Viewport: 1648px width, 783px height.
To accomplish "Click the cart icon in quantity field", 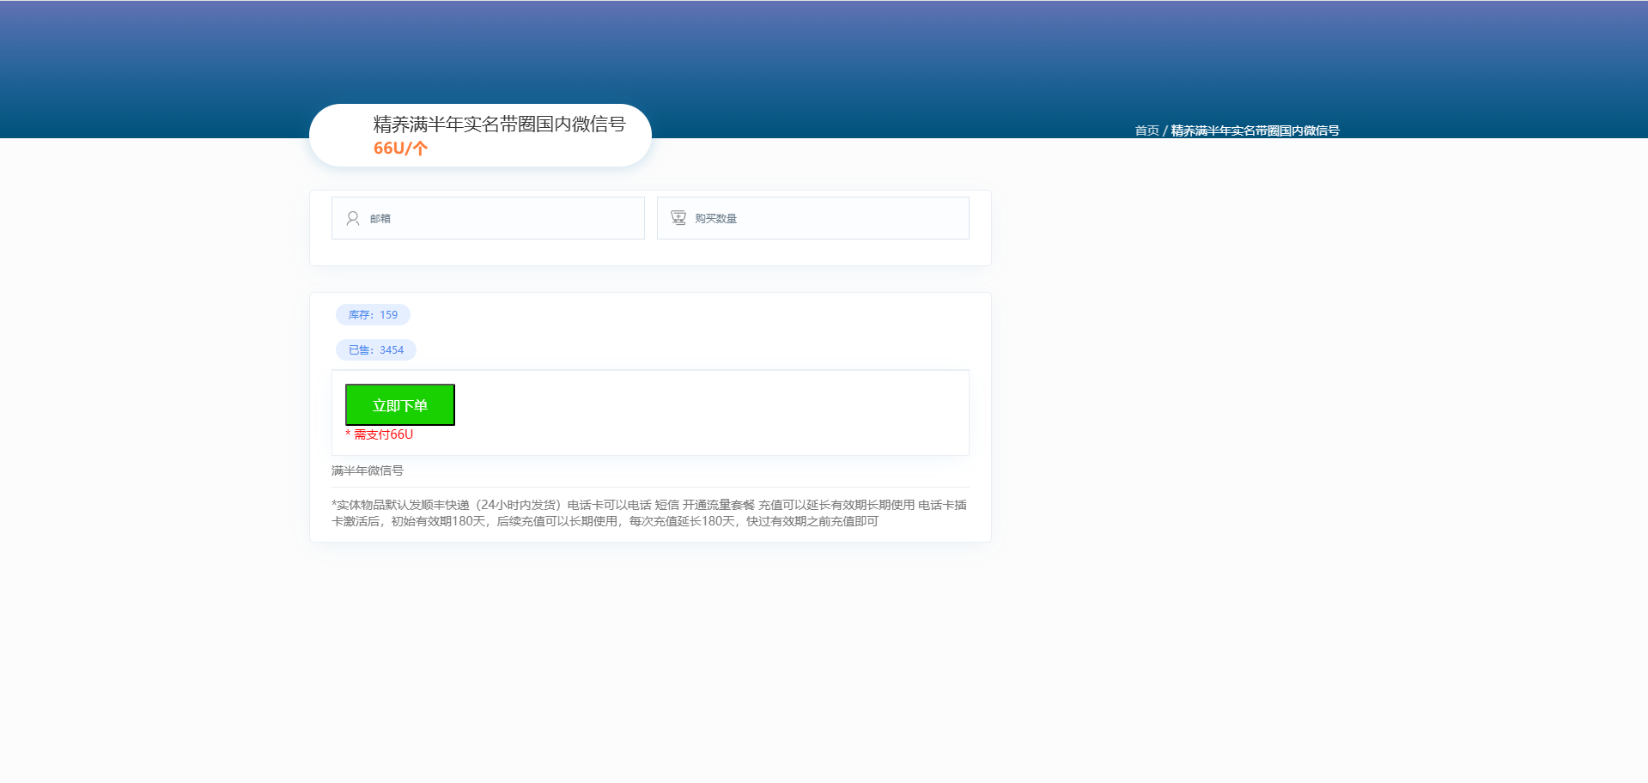I will 678,218.
